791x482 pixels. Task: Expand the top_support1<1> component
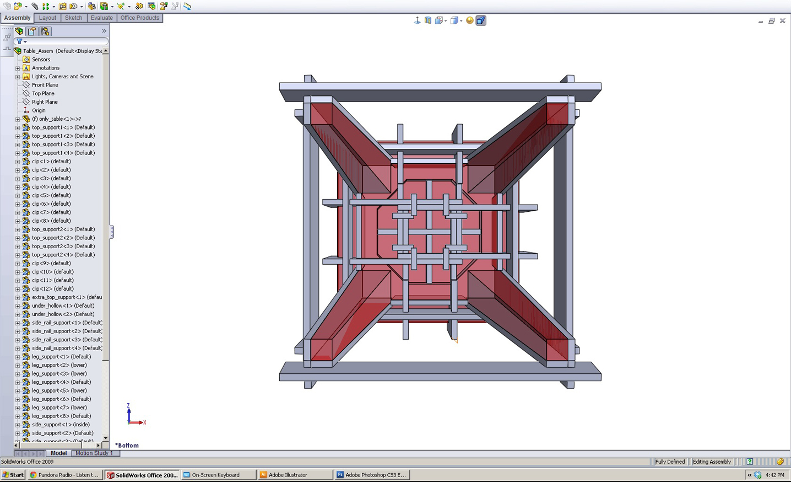(x=18, y=127)
